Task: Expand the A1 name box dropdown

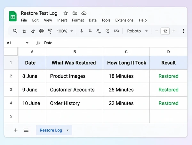Action: [x=27, y=43]
